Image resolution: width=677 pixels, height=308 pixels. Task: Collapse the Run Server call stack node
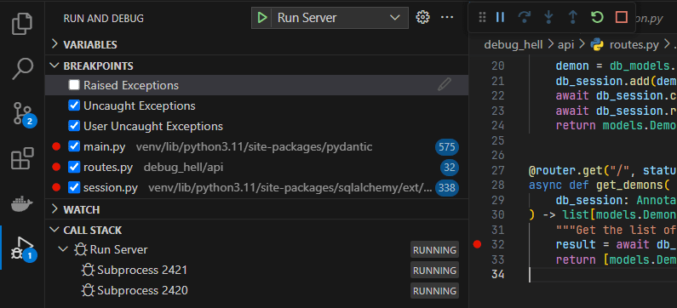[x=64, y=249]
